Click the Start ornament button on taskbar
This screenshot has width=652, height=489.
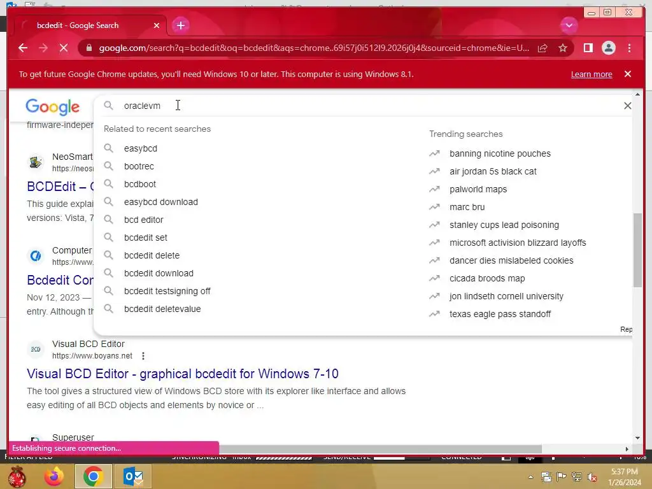tap(17, 476)
